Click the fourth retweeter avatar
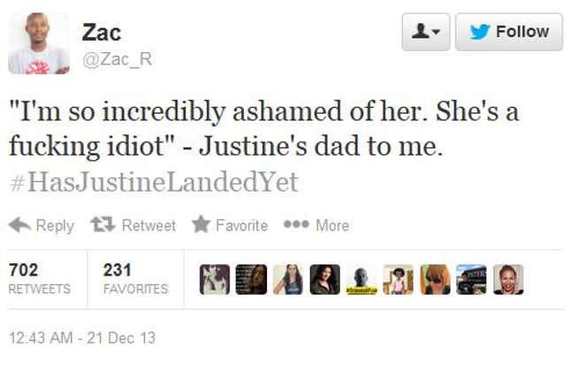Image resolution: width=570 pixels, height=370 pixels. (x=324, y=279)
